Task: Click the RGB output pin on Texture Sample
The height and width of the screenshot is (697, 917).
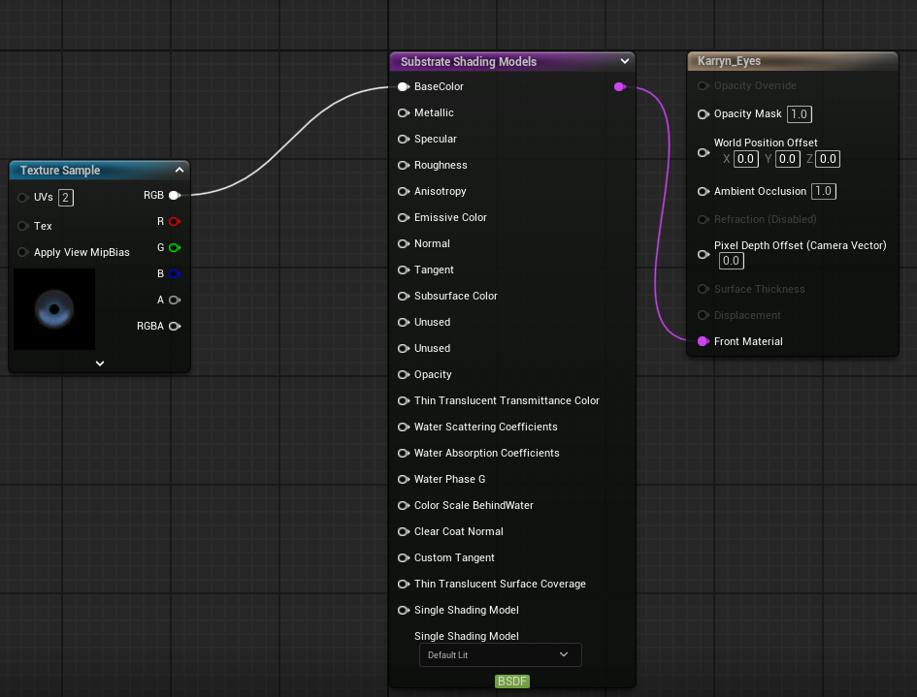Action: tap(175, 195)
